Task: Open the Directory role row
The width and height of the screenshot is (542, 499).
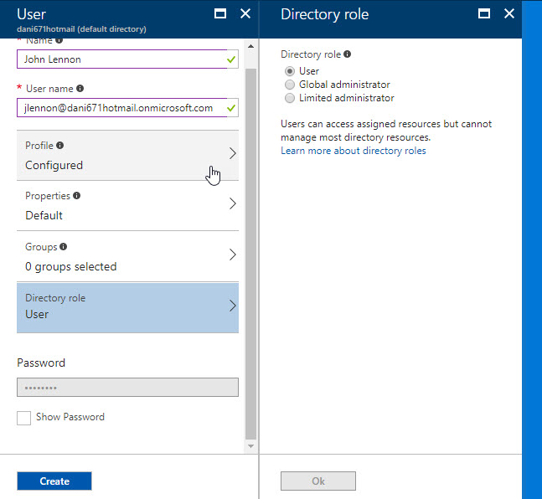Action: [x=127, y=306]
